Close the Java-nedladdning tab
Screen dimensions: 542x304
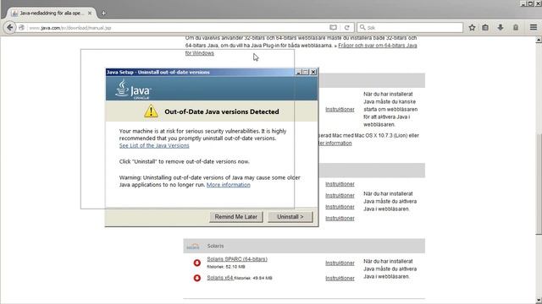click(90, 14)
